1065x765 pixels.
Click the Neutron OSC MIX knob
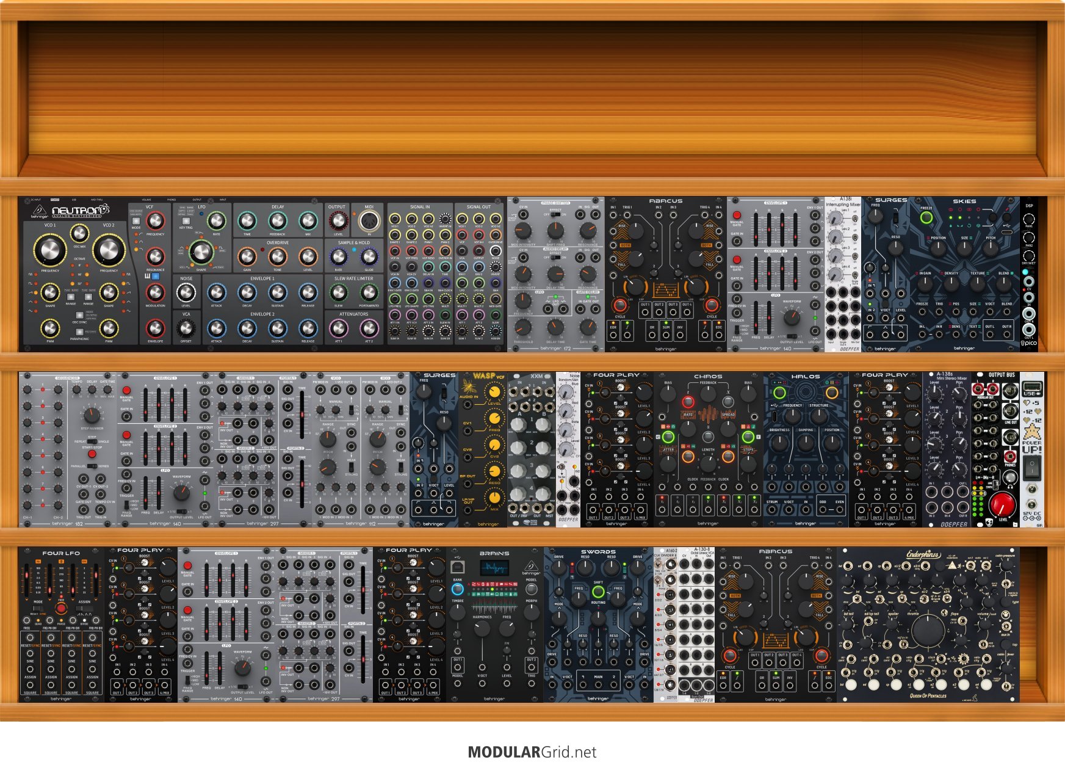point(79,232)
